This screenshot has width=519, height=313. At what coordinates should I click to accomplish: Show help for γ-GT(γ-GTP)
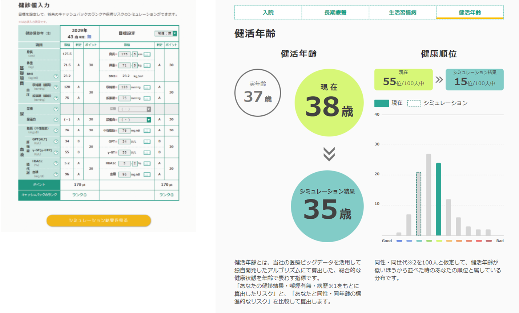tap(56, 152)
